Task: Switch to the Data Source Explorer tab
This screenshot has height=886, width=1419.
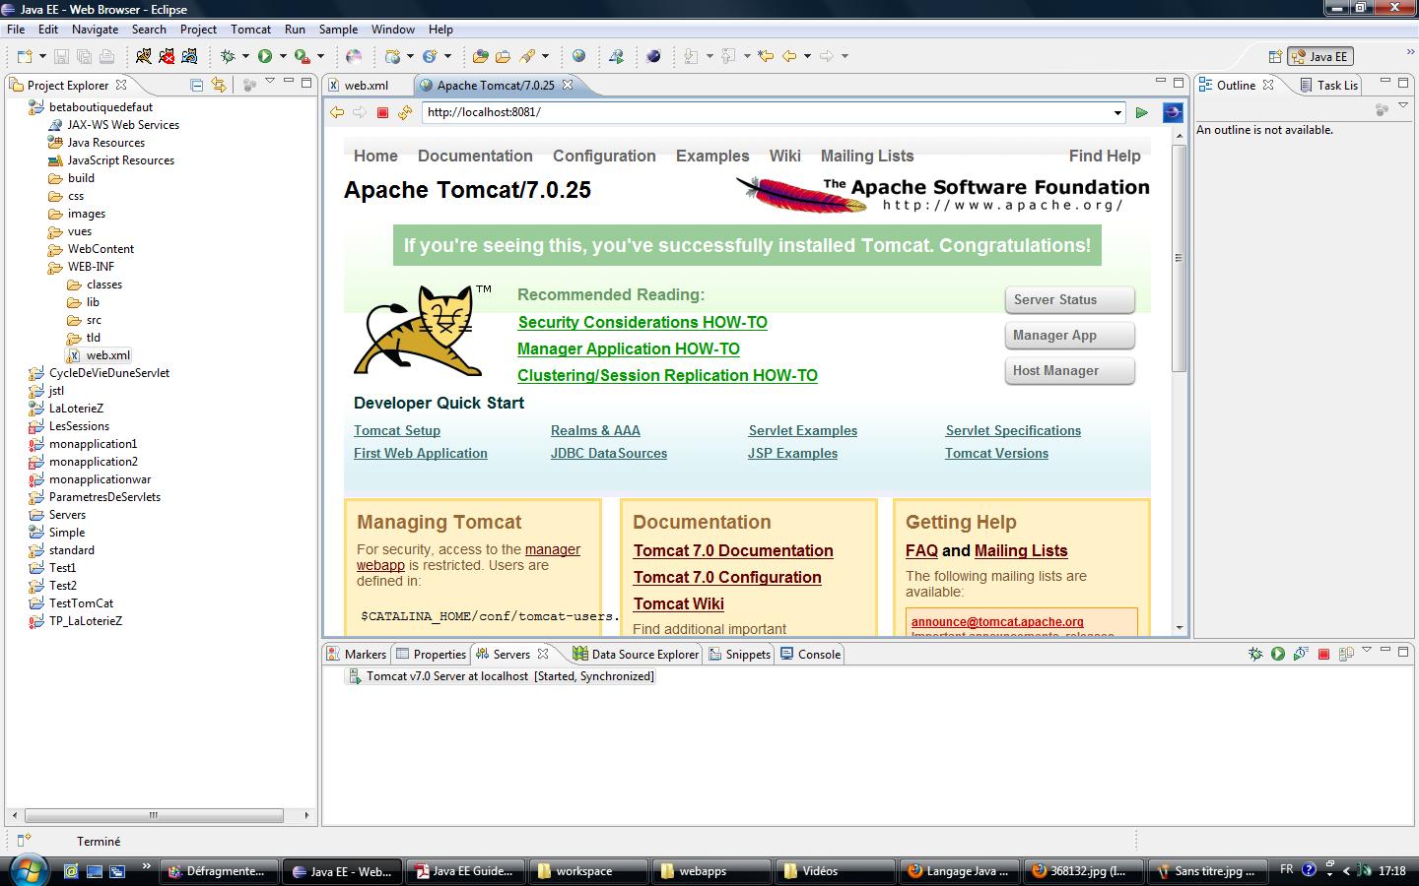Action: coord(637,654)
